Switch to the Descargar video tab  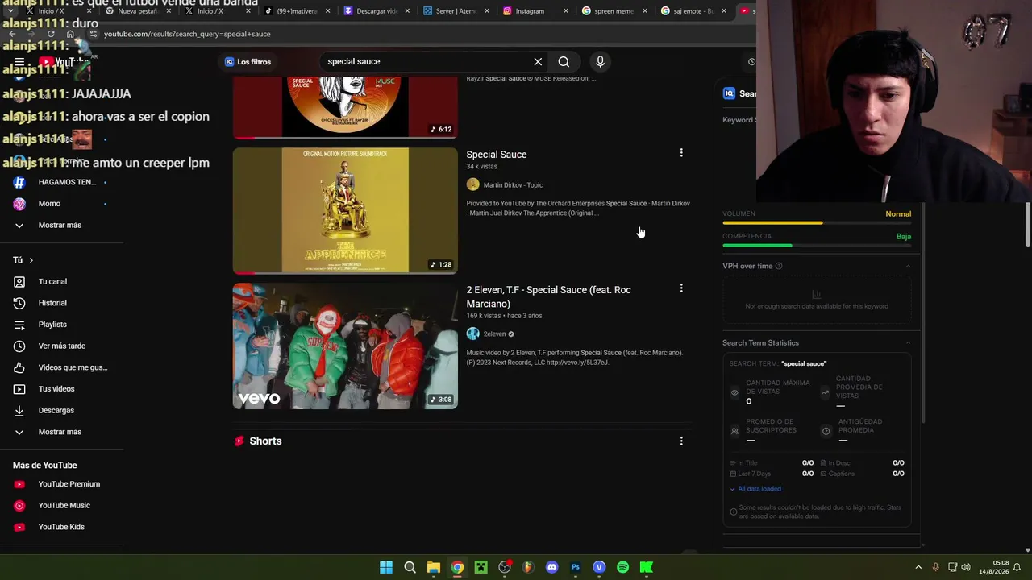coord(377,11)
